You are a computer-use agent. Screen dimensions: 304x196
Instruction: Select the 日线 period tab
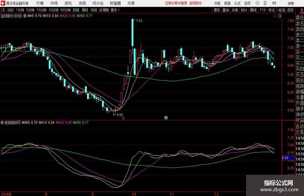pos(76,10)
